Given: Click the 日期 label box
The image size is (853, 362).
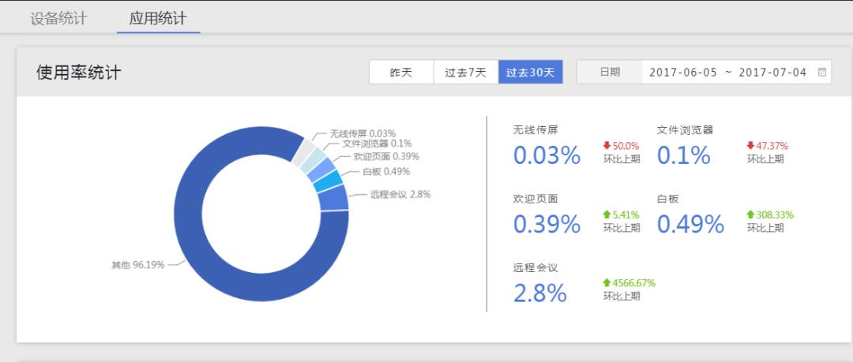Looking at the screenshot, I should click(x=609, y=72).
